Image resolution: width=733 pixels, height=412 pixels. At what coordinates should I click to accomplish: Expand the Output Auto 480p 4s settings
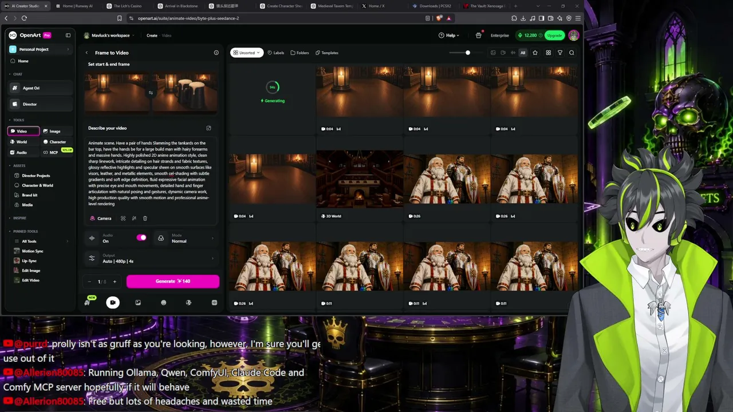151,259
